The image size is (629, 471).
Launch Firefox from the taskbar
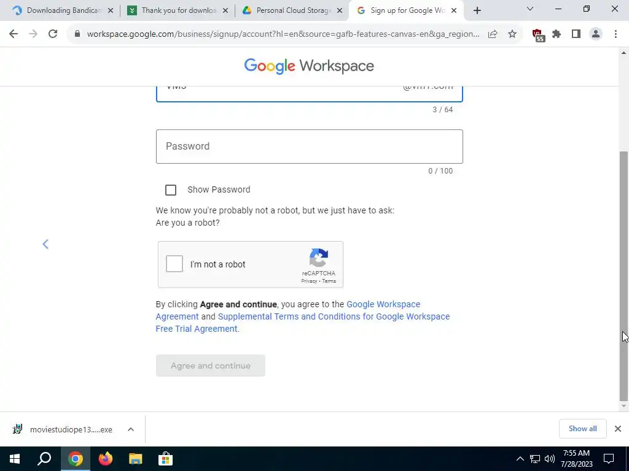pyautogui.click(x=106, y=459)
